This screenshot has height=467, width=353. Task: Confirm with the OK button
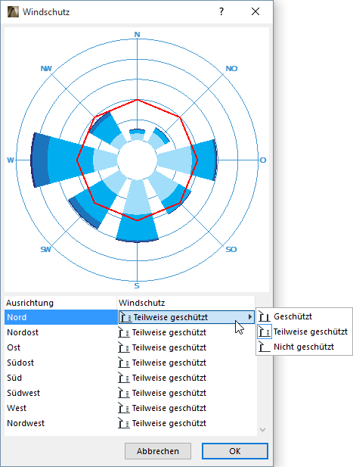(235, 451)
